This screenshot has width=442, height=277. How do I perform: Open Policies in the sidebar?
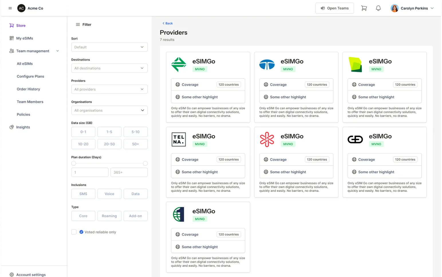(x=23, y=115)
